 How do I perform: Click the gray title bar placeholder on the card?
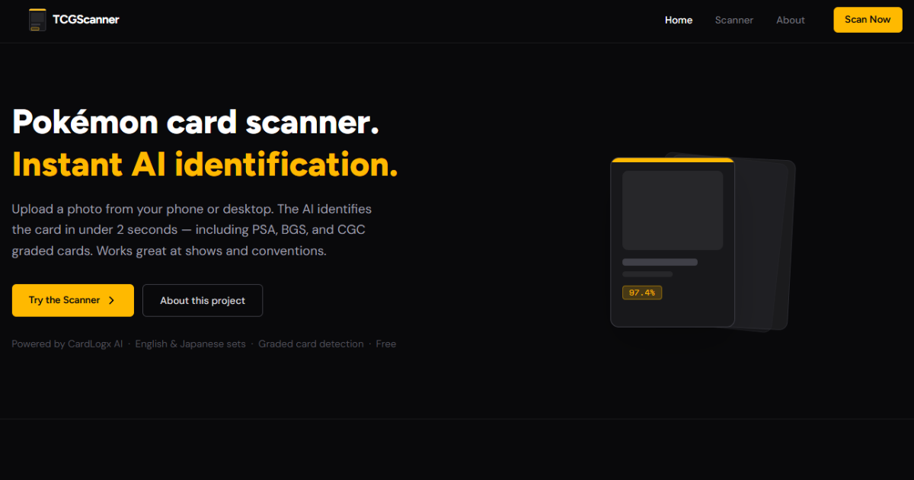tap(660, 262)
